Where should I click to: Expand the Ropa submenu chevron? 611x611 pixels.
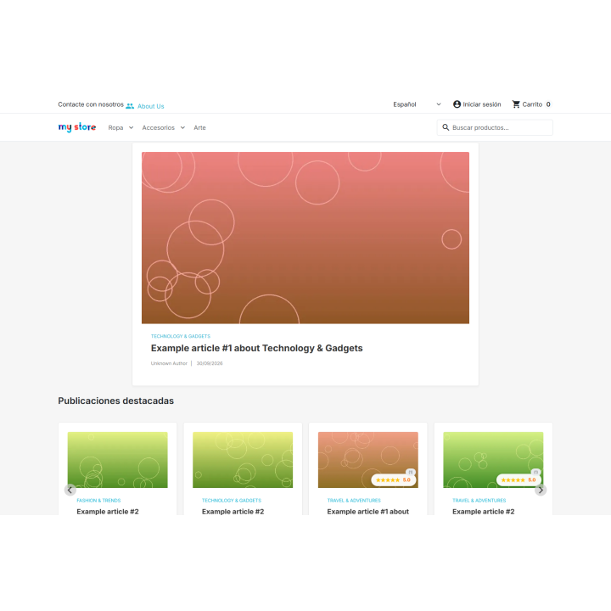[131, 128]
